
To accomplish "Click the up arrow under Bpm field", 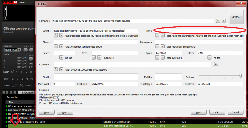I will point(157,58).
